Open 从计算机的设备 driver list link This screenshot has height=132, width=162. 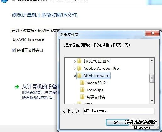tap(39, 87)
